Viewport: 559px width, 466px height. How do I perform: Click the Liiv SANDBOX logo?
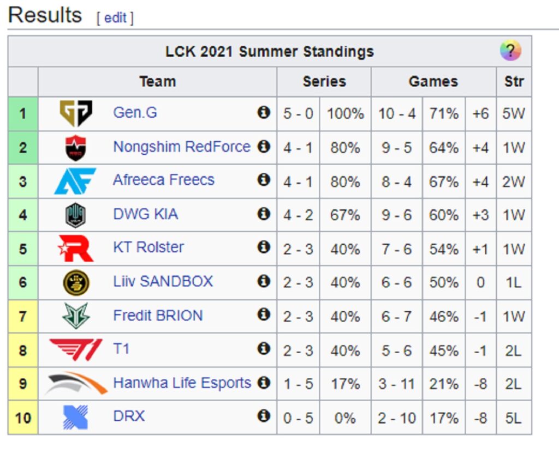point(75,282)
